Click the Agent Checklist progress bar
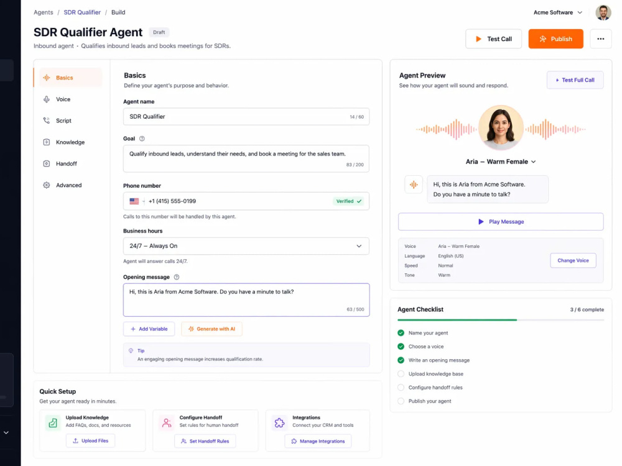The image size is (622, 466). pyautogui.click(x=501, y=320)
